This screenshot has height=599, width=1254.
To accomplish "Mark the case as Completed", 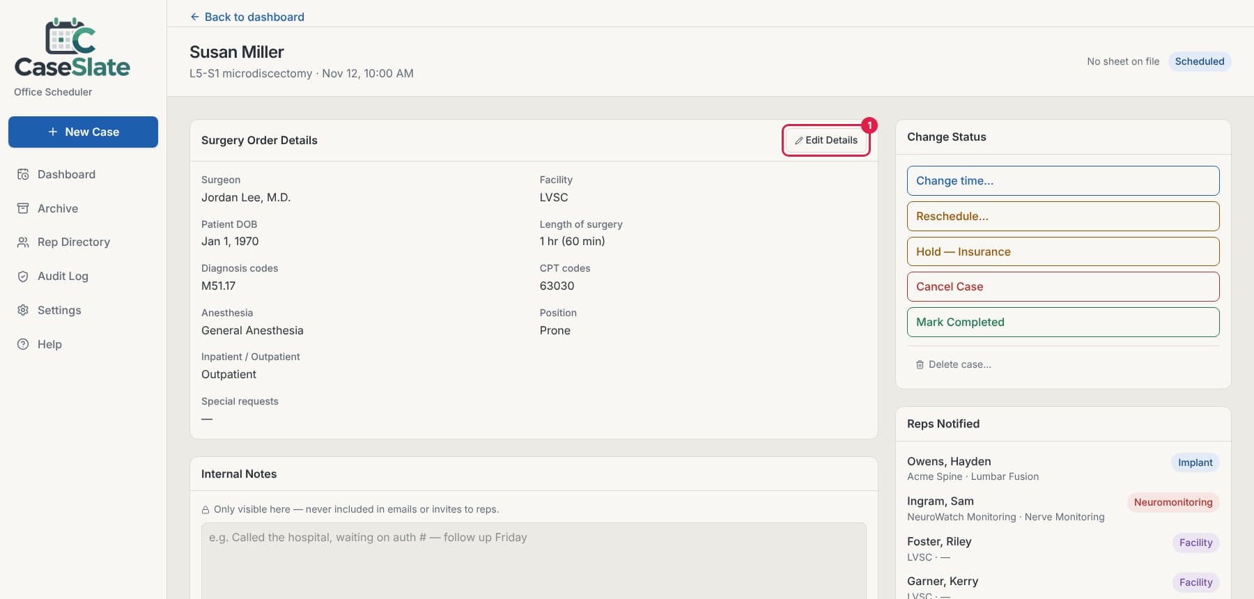I will coord(1063,322).
